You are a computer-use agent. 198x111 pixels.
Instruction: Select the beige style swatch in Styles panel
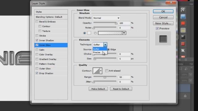[x=183, y=30]
